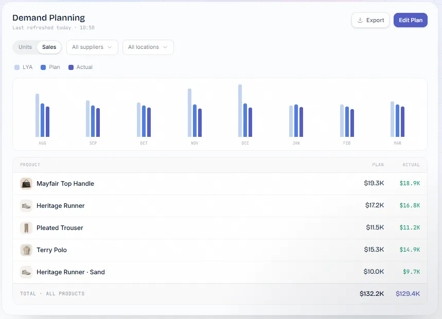Click the PLAN column header

(x=378, y=165)
